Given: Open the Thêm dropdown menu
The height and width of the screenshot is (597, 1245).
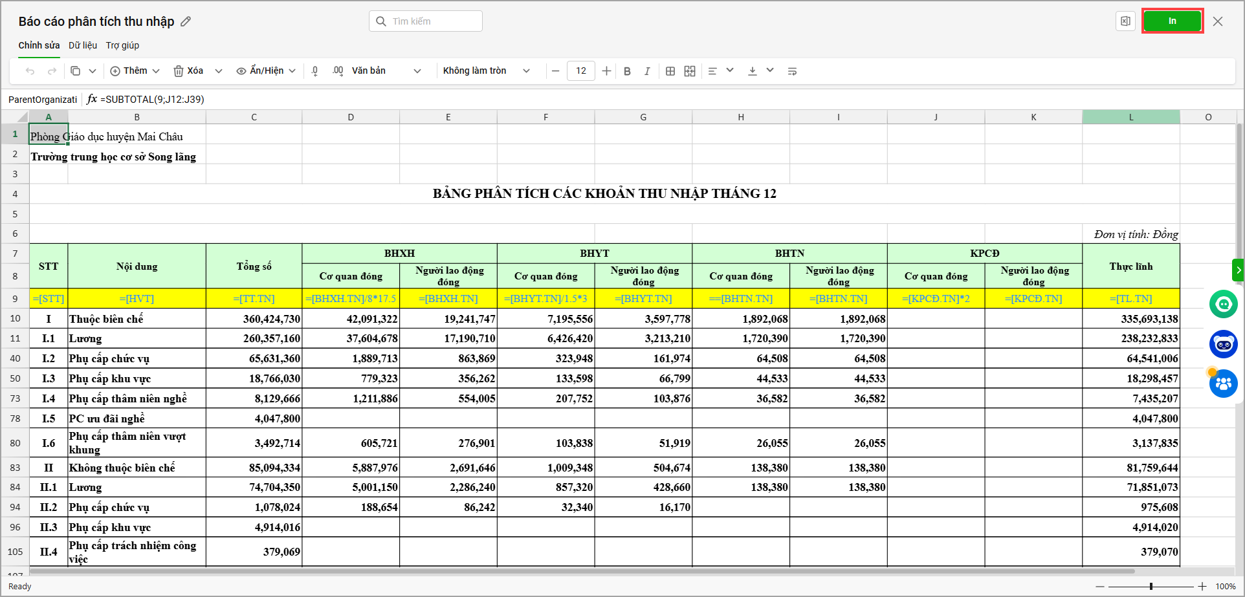Looking at the screenshot, I should coord(135,71).
